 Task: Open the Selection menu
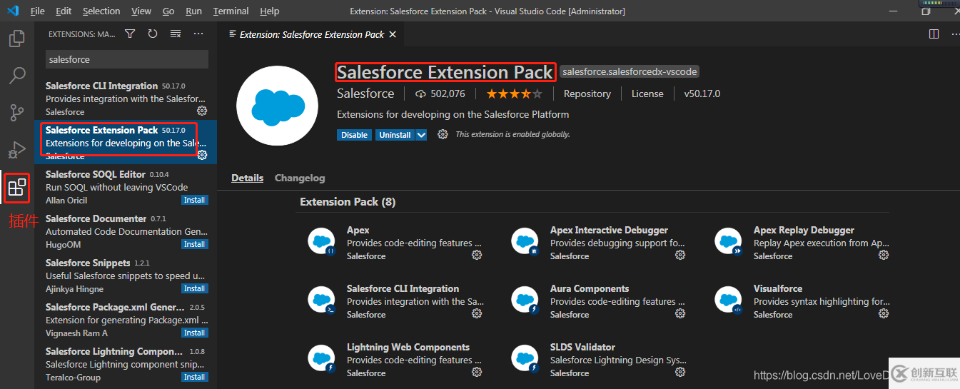coord(101,11)
